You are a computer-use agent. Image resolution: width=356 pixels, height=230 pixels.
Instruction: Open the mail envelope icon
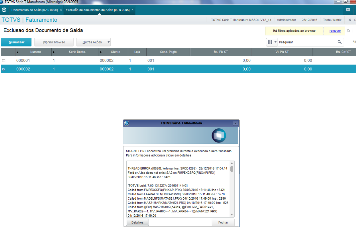tap(348, 10)
